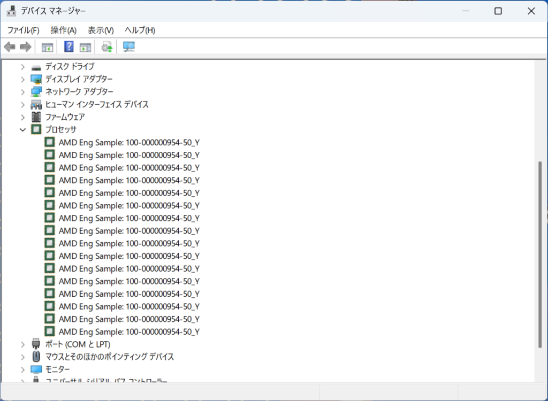
Task: Expand the ディスプレイ アダプター node
Action: (22, 79)
